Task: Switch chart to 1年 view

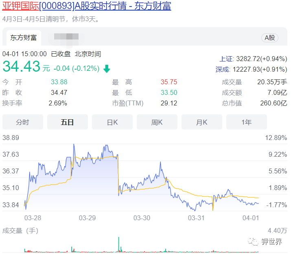Action: 247,122
